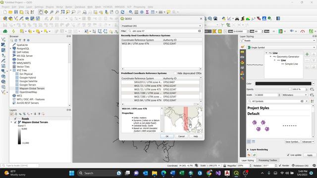The width and height of the screenshot is (317, 178).
Task: Switch to the Processing Toolbox tab
Action: click(x=267, y=160)
